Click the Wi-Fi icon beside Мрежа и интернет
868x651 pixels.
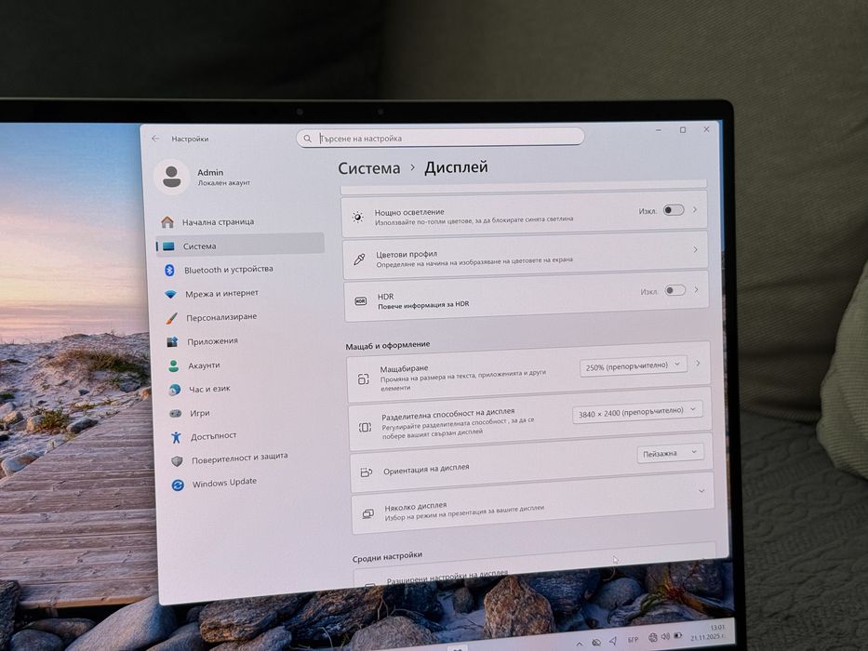click(x=171, y=294)
